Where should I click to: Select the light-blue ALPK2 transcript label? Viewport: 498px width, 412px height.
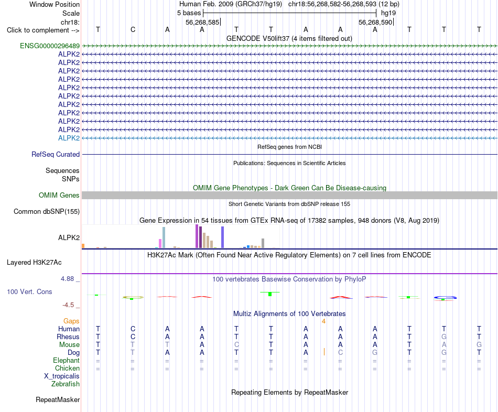point(69,138)
